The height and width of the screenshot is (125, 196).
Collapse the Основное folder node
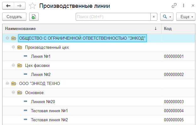14,93
